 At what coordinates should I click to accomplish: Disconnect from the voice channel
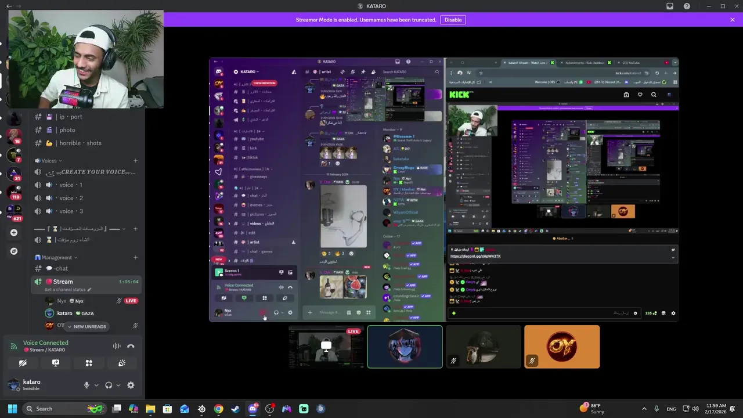pos(131,346)
